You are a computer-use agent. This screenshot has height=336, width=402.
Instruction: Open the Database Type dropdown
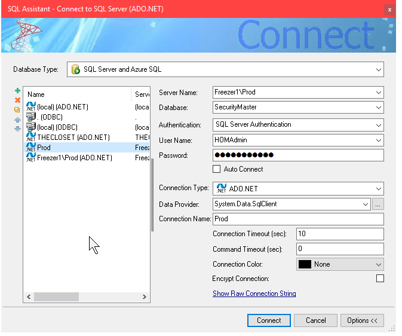tap(379, 69)
